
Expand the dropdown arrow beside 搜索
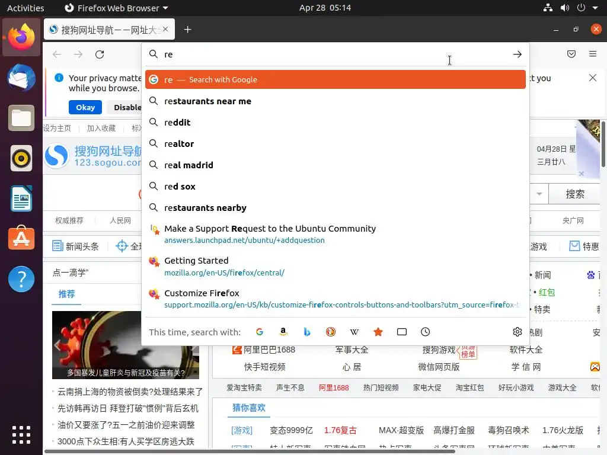point(539,194)
